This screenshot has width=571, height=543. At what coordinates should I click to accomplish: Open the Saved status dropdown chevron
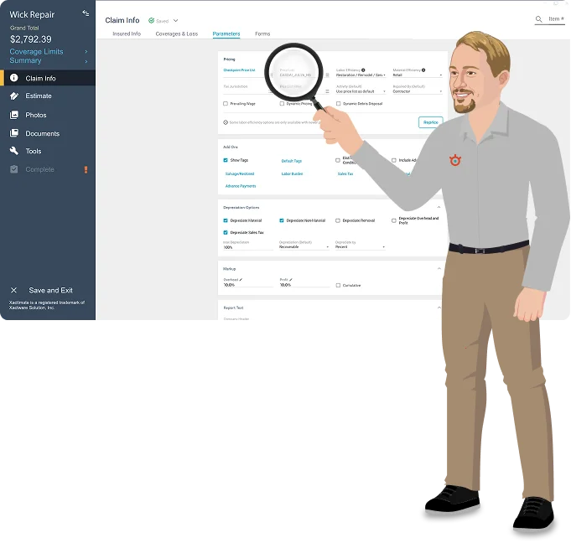pos(175,21)
